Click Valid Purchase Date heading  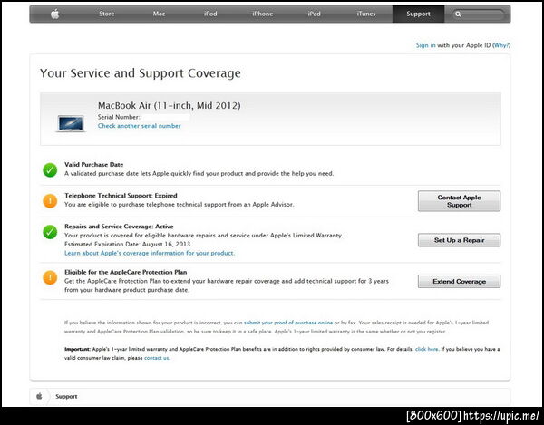(93, 164)
